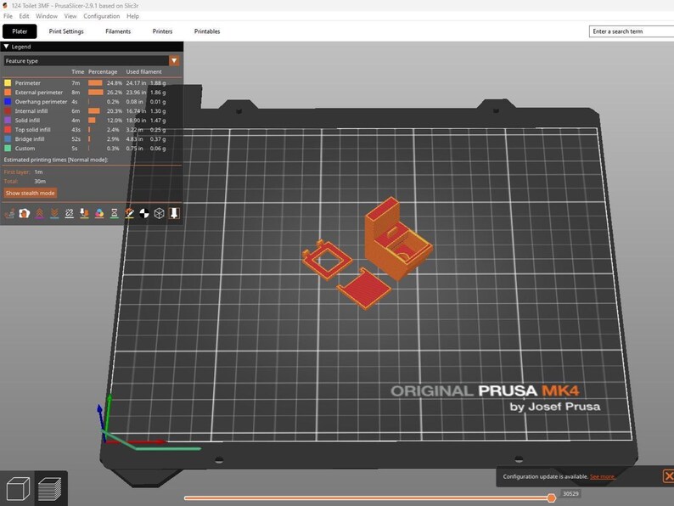This screenshot has width=674, height=506.
Task: Switch to sliced layers preview icon
Action: coord(50,489)
